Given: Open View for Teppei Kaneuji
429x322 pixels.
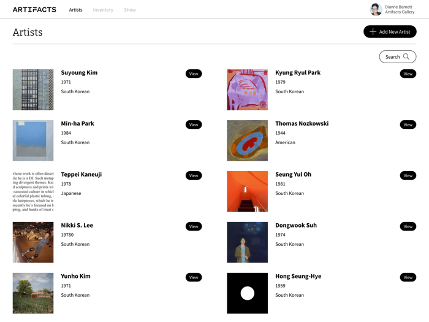Looking at the screenshot, I should 194,175.
